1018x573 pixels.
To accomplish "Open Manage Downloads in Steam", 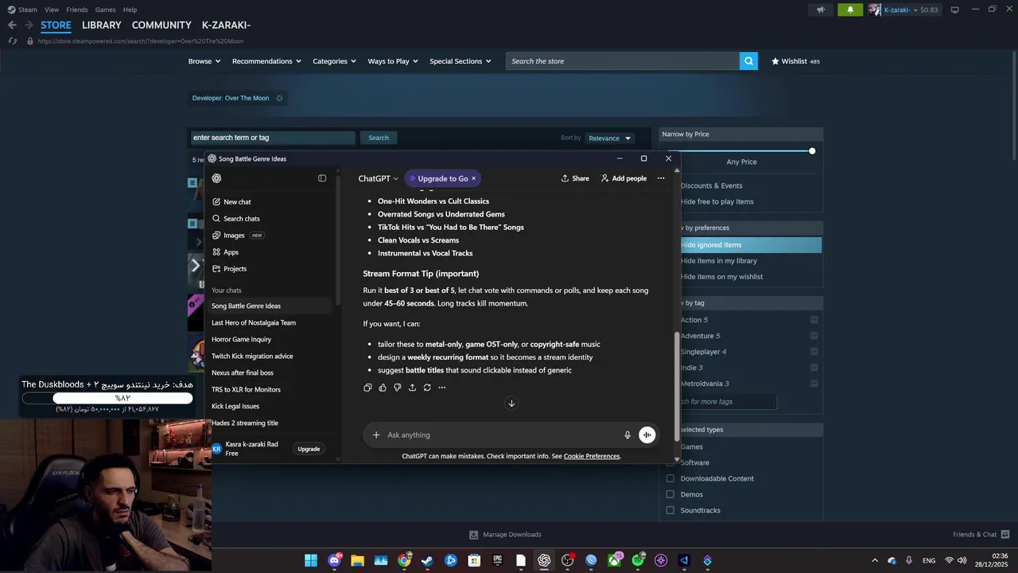I will pos(505,534).
